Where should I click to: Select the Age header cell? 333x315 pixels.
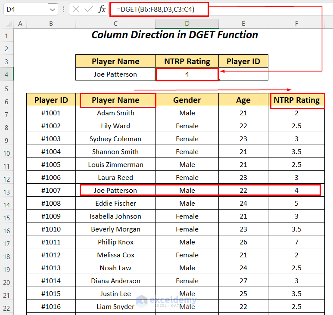coord(243,100)
